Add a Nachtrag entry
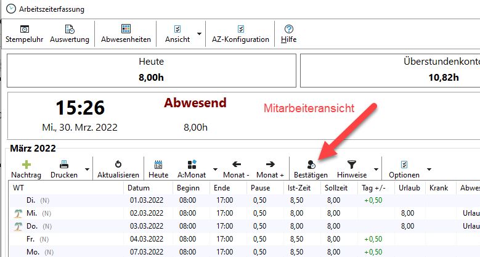 tap(26, 169)
